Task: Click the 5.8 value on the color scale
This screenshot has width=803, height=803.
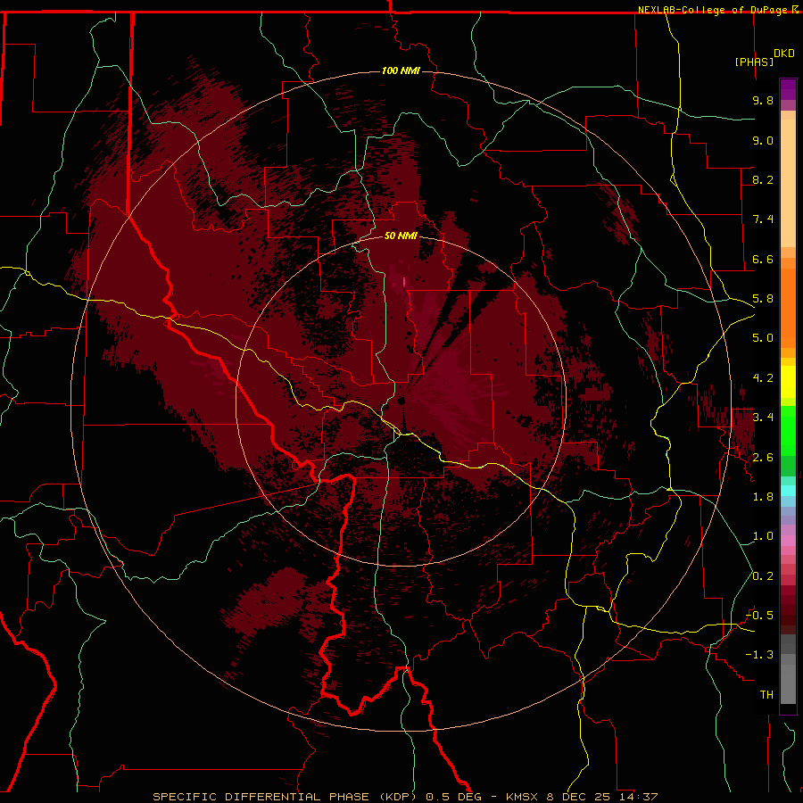Action: point(763,299)
